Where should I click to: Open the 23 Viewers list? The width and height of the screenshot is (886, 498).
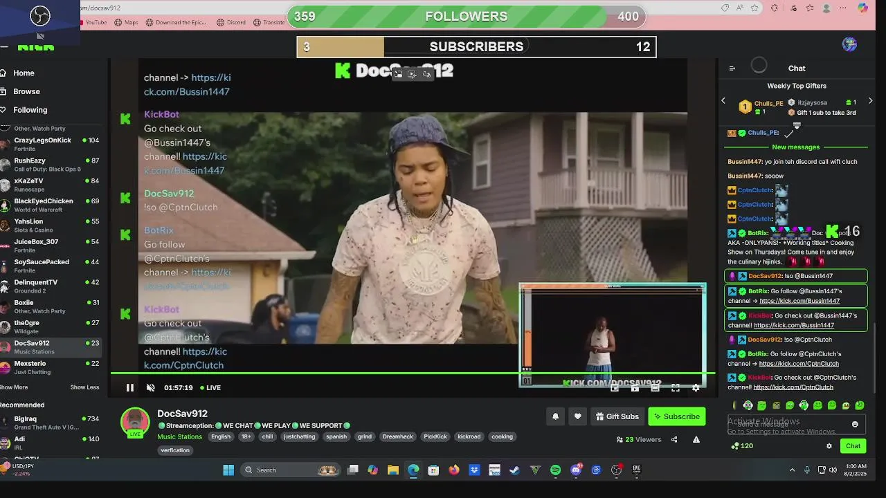tap(639, 440)
